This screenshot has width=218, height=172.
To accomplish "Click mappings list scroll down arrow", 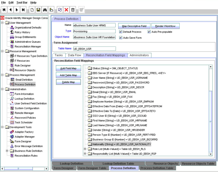I will pyautogui.click(x=211, y=154).
